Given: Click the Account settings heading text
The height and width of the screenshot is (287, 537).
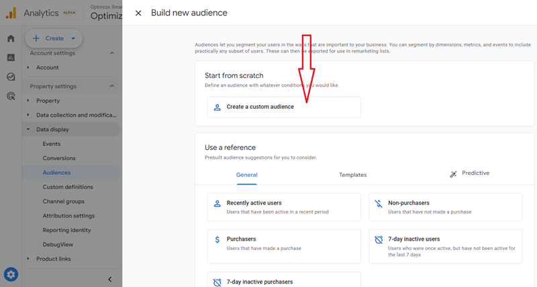Looking at the screenshot, I should click(x=52, y=53).
